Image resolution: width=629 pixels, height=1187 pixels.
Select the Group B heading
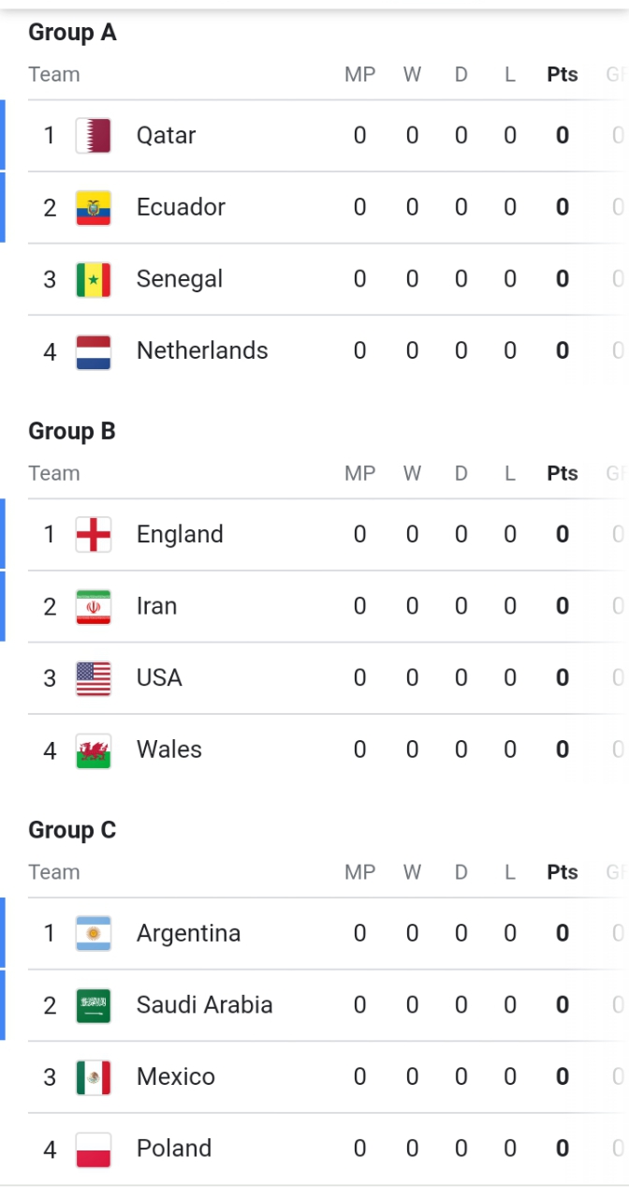(x=72, y=431)
